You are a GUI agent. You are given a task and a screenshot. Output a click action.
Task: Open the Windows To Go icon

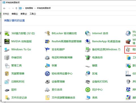point(7,49)
